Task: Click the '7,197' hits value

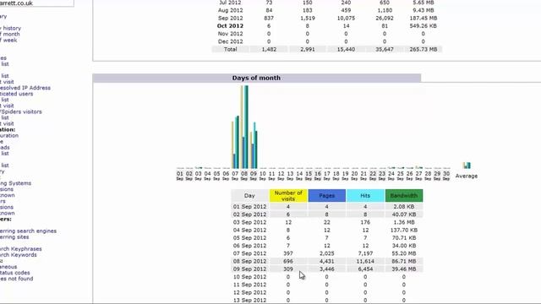Action: pyautogui.click(x=365, y=253)
